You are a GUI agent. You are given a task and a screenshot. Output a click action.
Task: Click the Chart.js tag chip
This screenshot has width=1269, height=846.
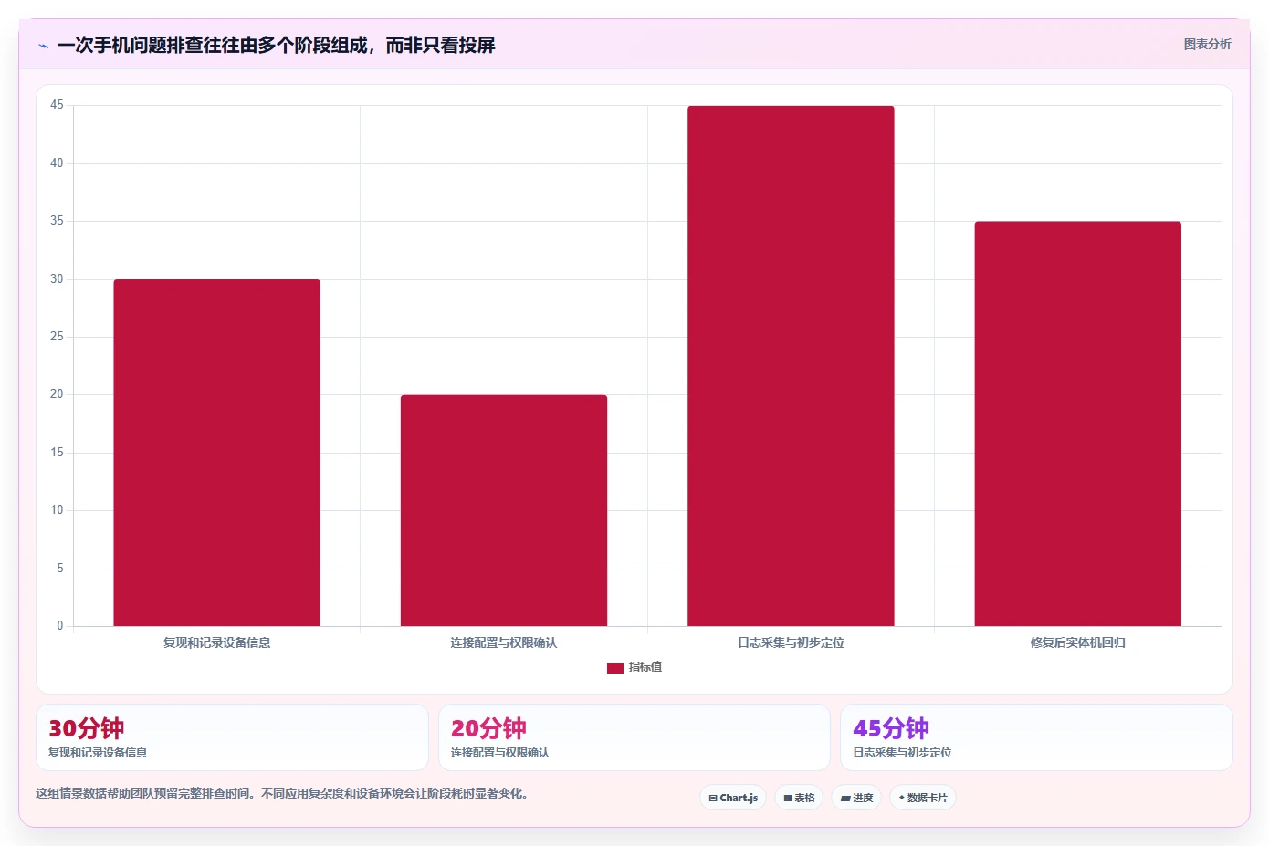point(733,798)
